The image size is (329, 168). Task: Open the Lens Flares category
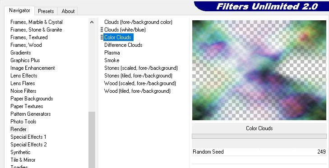[23, 83]
